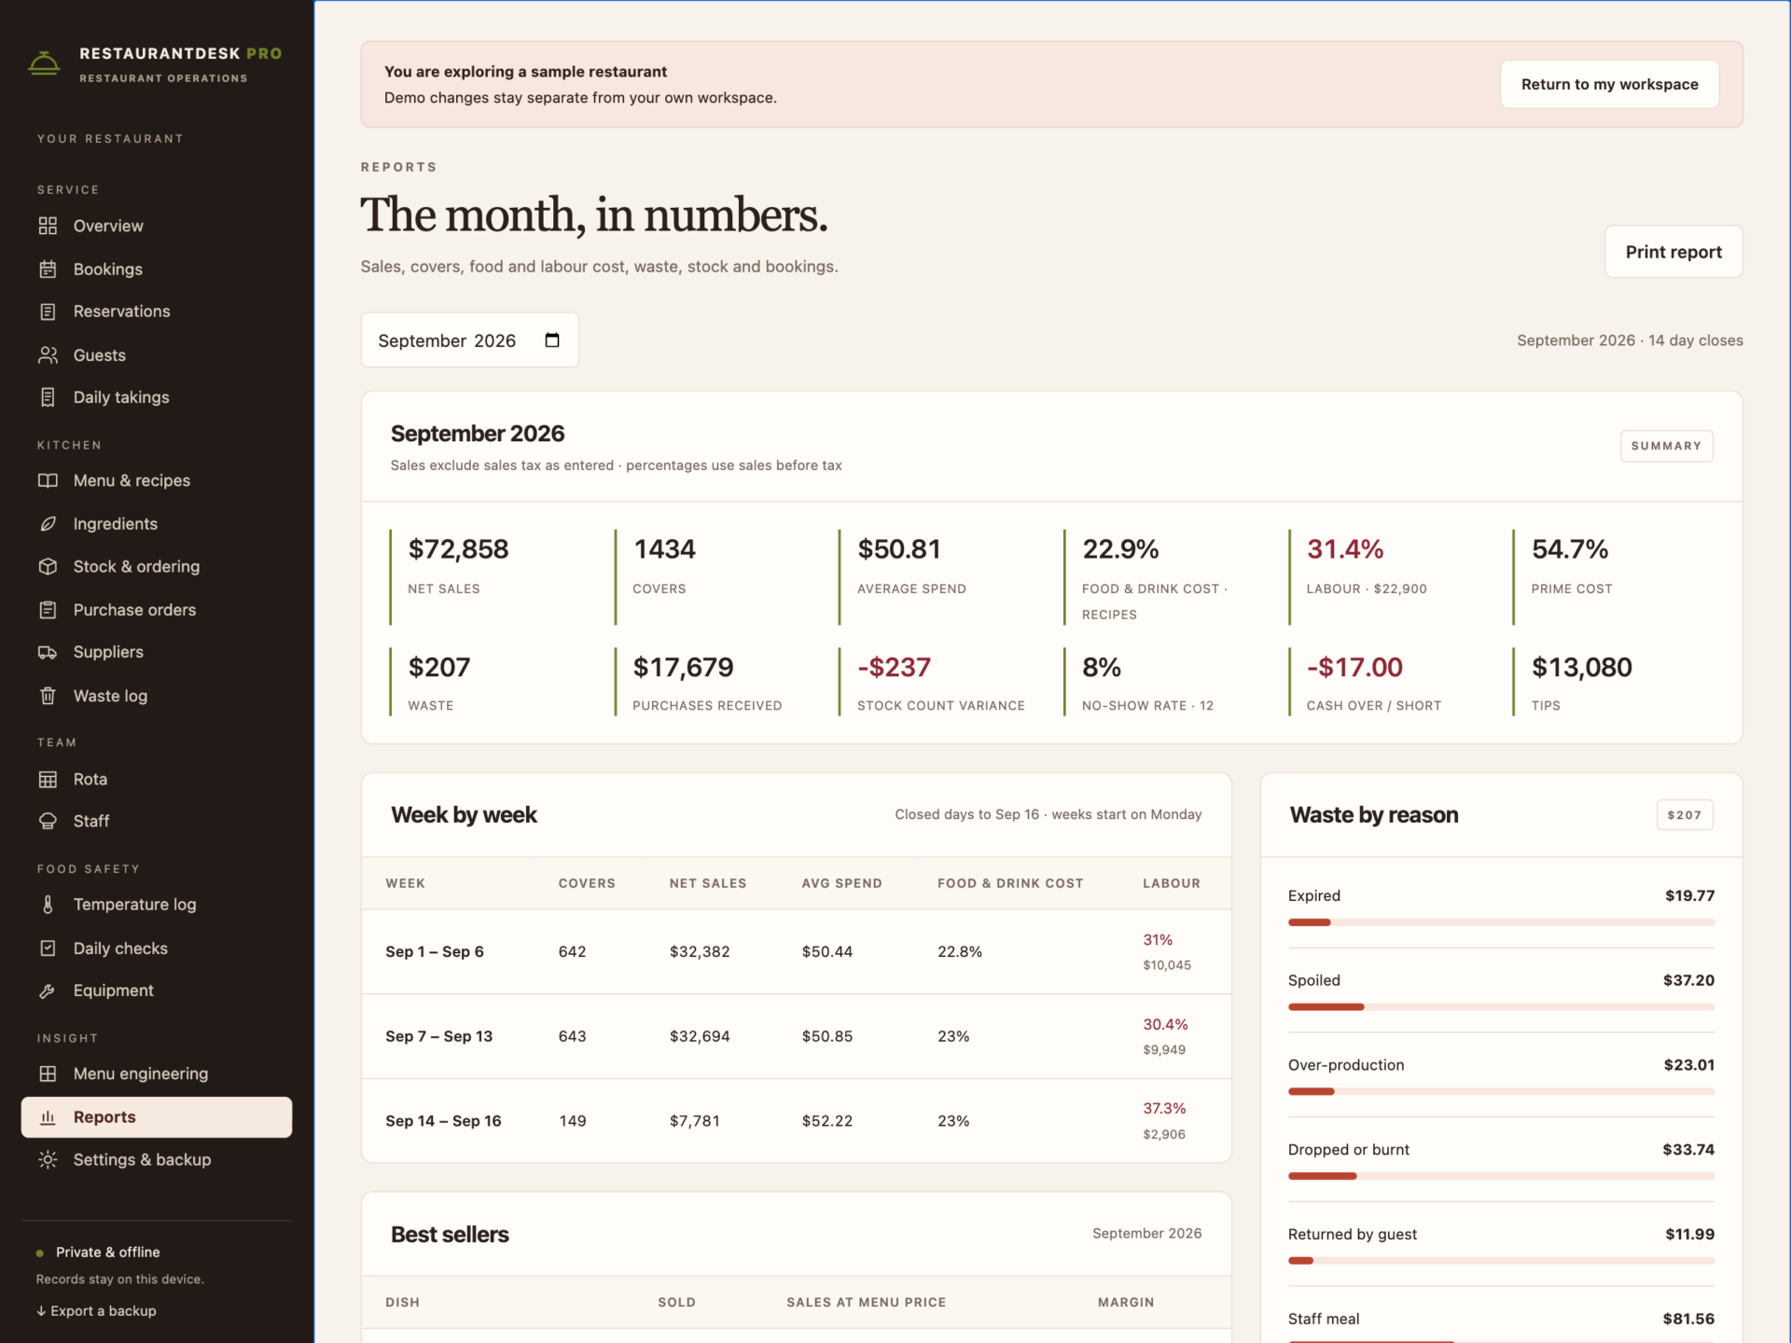Click the Spoiled waste progress bar
This screenshot has width=1791, height=1343.
point(1501,1007)
